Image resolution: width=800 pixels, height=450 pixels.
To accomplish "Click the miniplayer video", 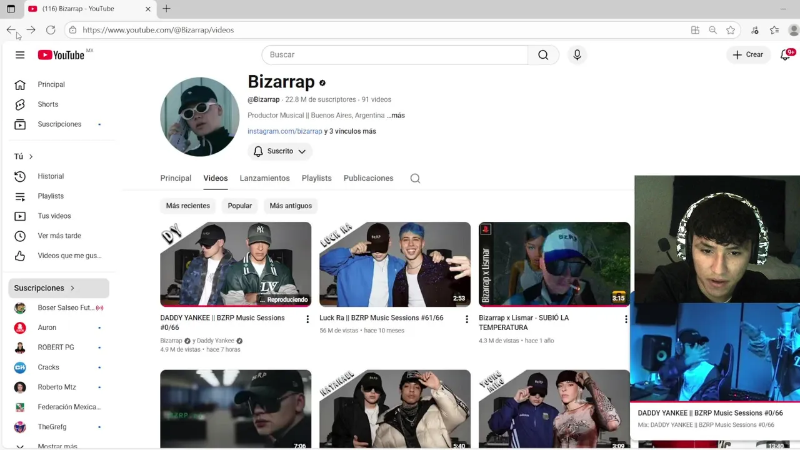I will pos(715,352).
